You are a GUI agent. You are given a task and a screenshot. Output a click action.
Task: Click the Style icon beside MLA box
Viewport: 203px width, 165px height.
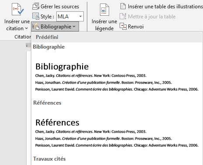[36, 16]
